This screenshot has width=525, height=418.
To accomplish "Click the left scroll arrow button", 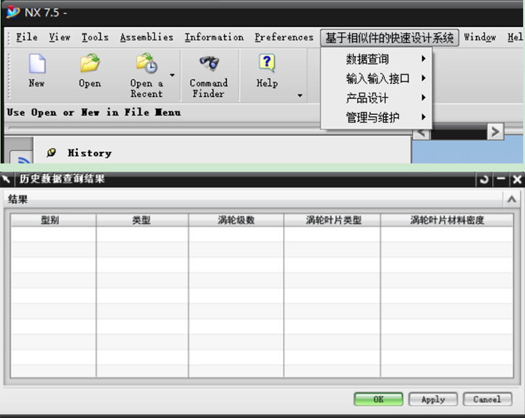I will [x=421, y=133].
